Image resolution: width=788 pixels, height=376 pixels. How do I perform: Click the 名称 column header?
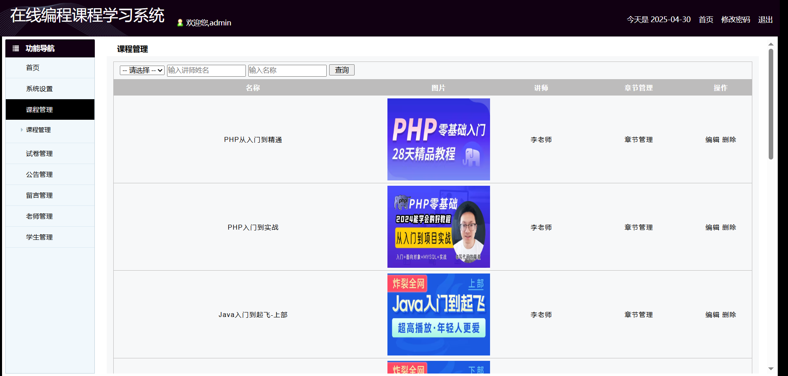coord(253,88)
